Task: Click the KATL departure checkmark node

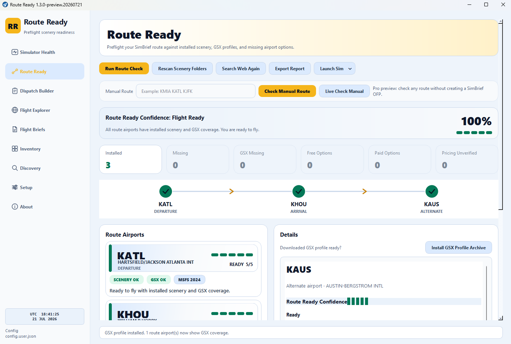Action: point(166,191)
